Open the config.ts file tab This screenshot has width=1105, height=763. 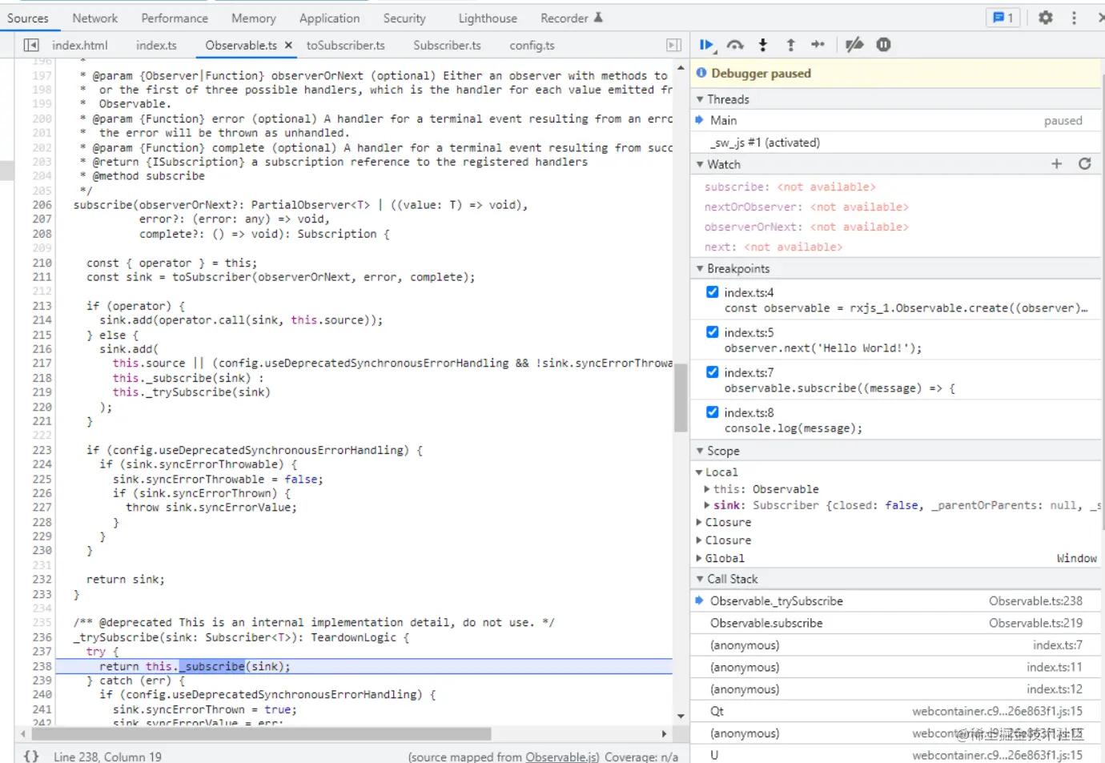[x=532, y=46]
